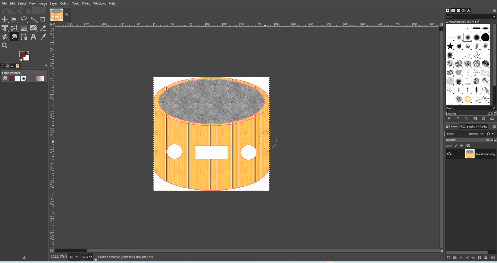Open the File menu
Viewport: 497px width, 263px height.
tap(4, 3)
